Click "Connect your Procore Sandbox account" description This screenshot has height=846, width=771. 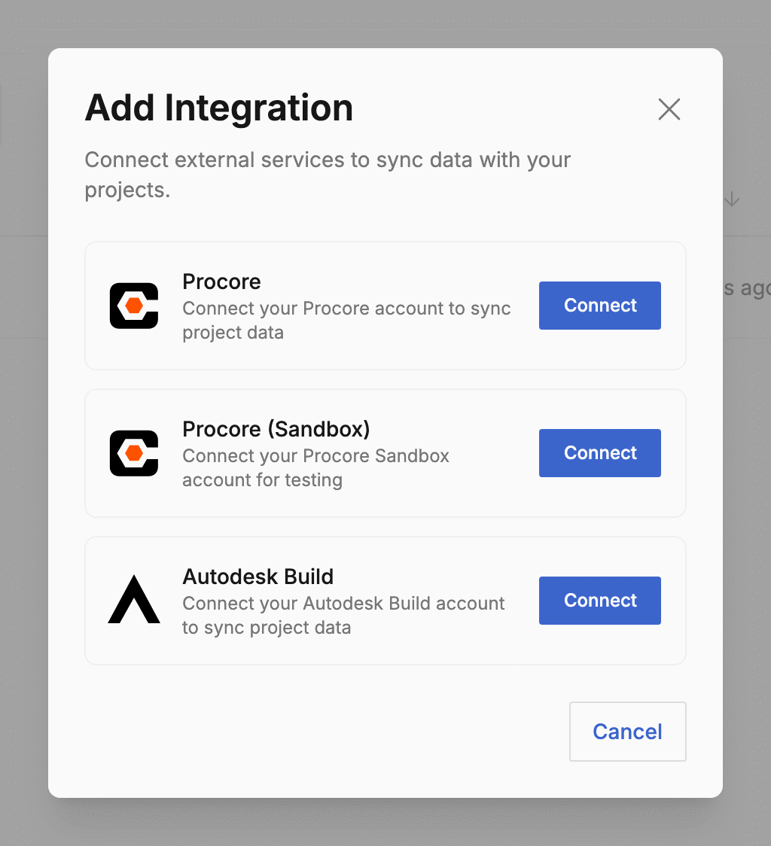315,467
